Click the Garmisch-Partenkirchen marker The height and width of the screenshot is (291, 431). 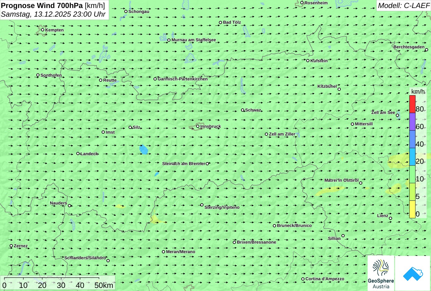click(155, 79)
